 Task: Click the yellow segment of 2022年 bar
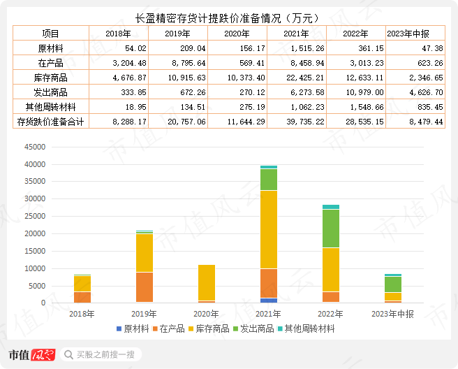(x=331, y=270)
